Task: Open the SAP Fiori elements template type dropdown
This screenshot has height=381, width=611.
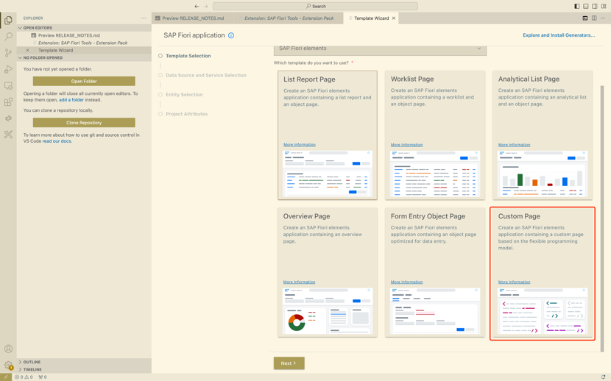Action: (x=380, y=49)
